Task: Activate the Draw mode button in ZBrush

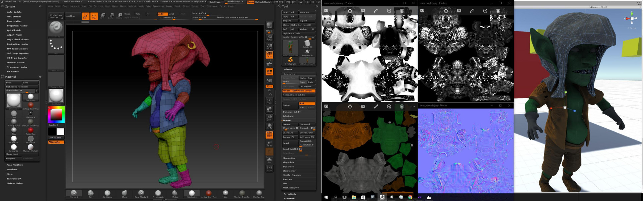Action: [94, 16]
